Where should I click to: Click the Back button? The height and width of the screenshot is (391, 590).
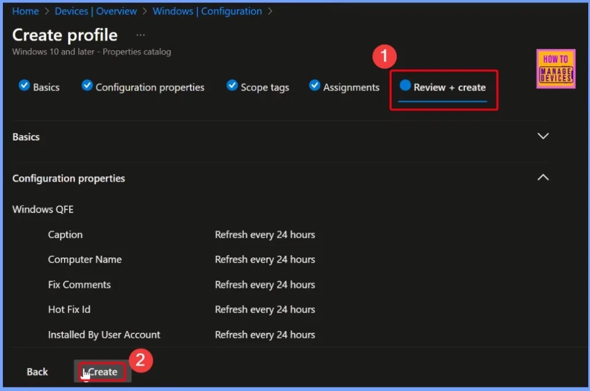click(37, 372)
